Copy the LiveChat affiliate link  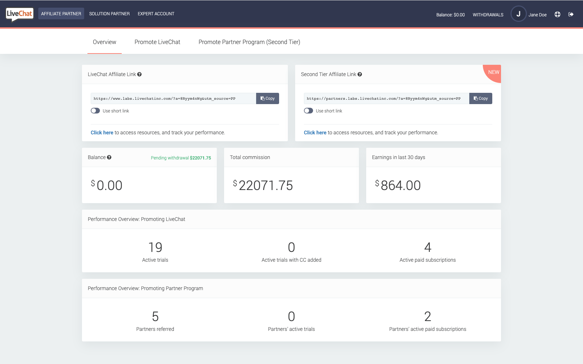pos(267,99)
